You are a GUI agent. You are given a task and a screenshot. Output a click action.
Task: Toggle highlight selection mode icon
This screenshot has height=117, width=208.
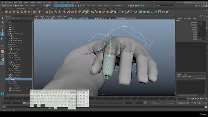[78, 6]
